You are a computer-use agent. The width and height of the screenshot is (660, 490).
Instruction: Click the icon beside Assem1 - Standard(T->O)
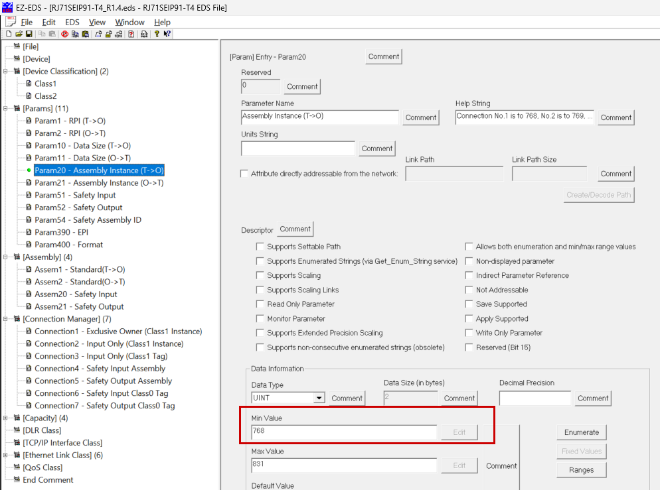point(29,269)
